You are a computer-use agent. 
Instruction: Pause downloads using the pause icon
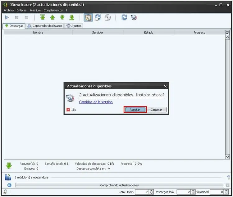coord(17,17)
